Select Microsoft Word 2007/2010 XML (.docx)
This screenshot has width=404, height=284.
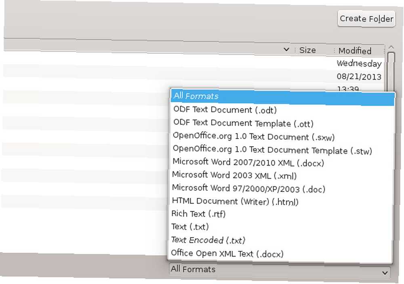tap(281, 163)
